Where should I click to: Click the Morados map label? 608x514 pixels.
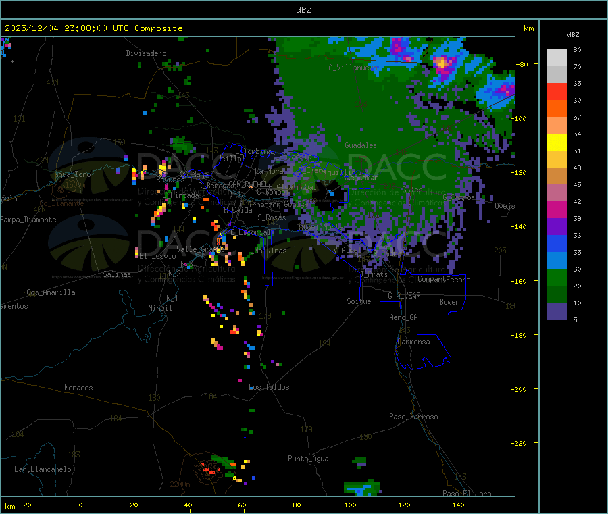coord(78,388)
